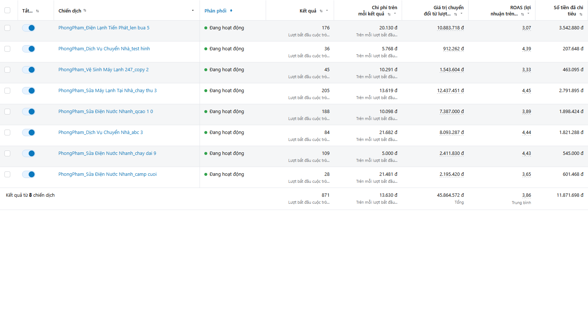The width and height of the screenshot is (588, 312).
Task: Turn off the Vệ Sinh Máy Lạnh 247_copy 2 campaign
Action: click(x=28, y=70)
